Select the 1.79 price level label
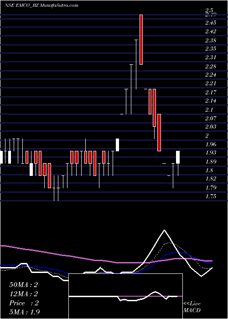 pyautogui.click(x=211, y=188)
